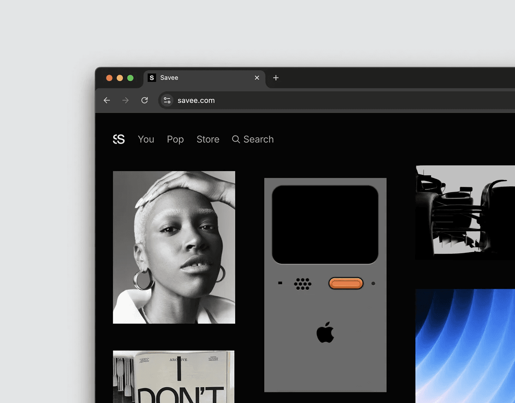Open the black-and-white portrait image

coord(174,247)
